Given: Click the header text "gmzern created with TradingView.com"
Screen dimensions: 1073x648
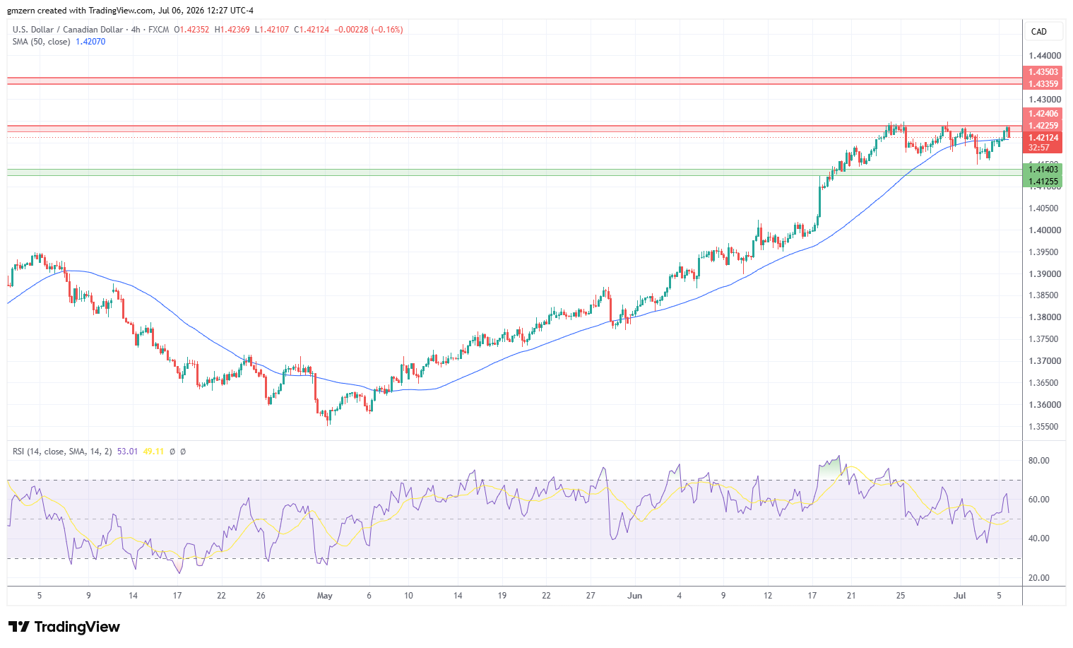Looking at the screenshot, I should click(80, 11).
